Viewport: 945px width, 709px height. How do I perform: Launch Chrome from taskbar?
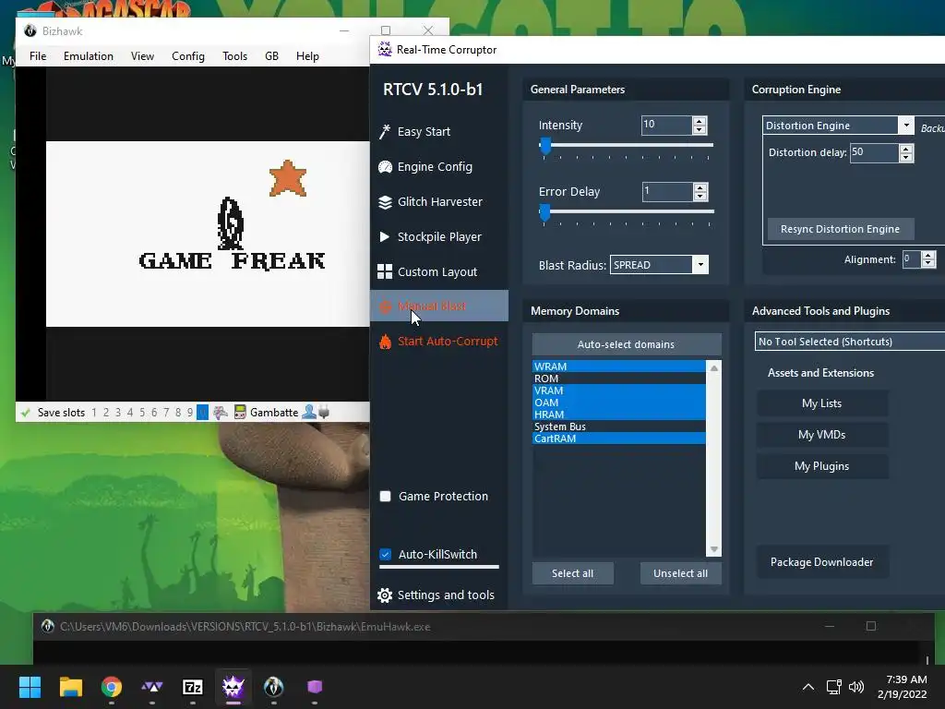tap(112, 687)
